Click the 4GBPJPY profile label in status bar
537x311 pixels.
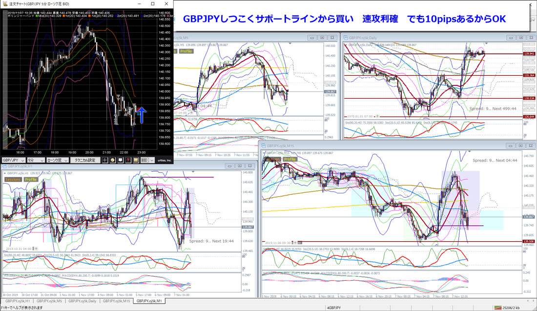334,308
